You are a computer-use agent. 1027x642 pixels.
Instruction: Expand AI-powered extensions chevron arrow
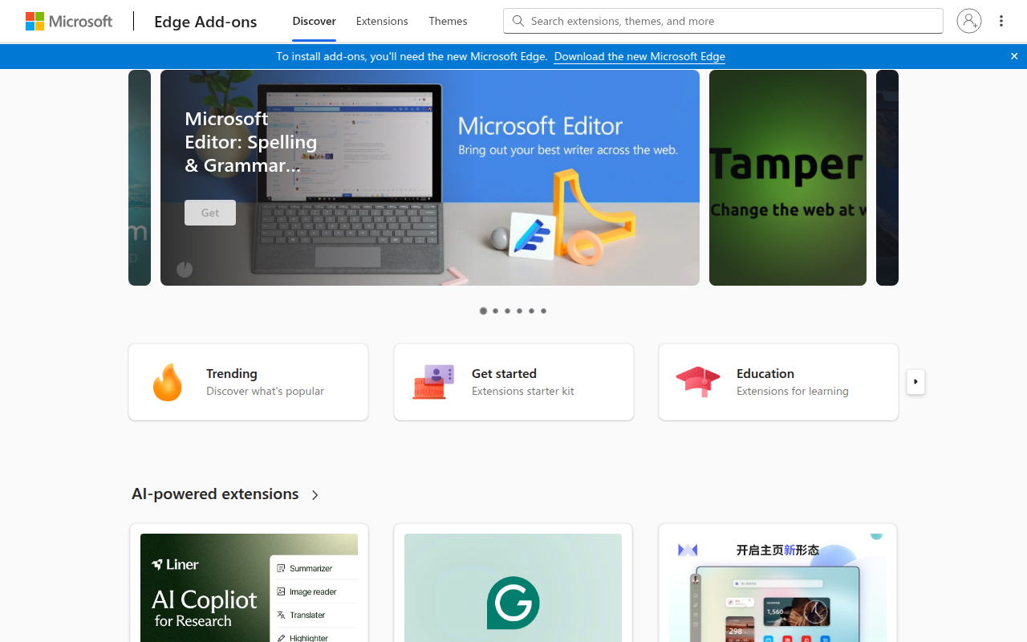click(x=315, y=495)
